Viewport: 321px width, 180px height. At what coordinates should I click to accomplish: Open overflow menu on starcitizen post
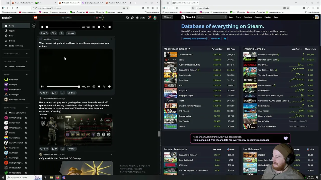click(112, 39)
